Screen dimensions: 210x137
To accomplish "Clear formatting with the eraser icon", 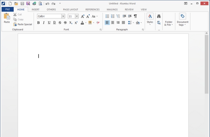I will pos(98,23).
